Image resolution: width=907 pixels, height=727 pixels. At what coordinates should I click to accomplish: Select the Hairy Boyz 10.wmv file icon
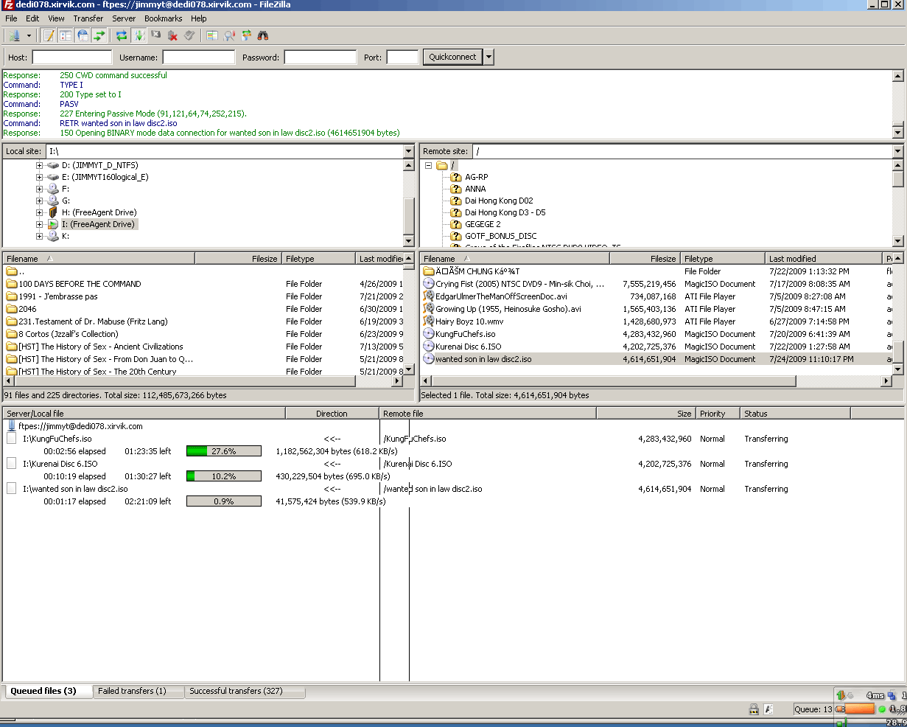(x=429, y=321)
